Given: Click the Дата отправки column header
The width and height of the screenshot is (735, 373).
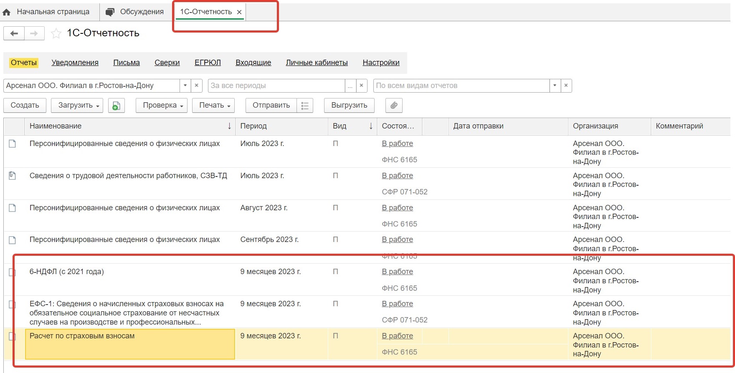Looking at the screenshot, I should click(x=508, y=126).
